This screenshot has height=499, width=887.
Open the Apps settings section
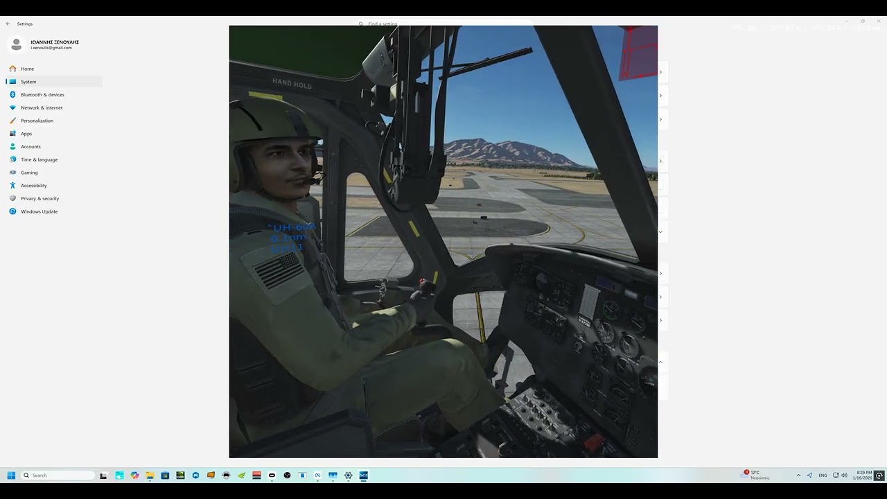pyautogui.click(x=54, y=134)
